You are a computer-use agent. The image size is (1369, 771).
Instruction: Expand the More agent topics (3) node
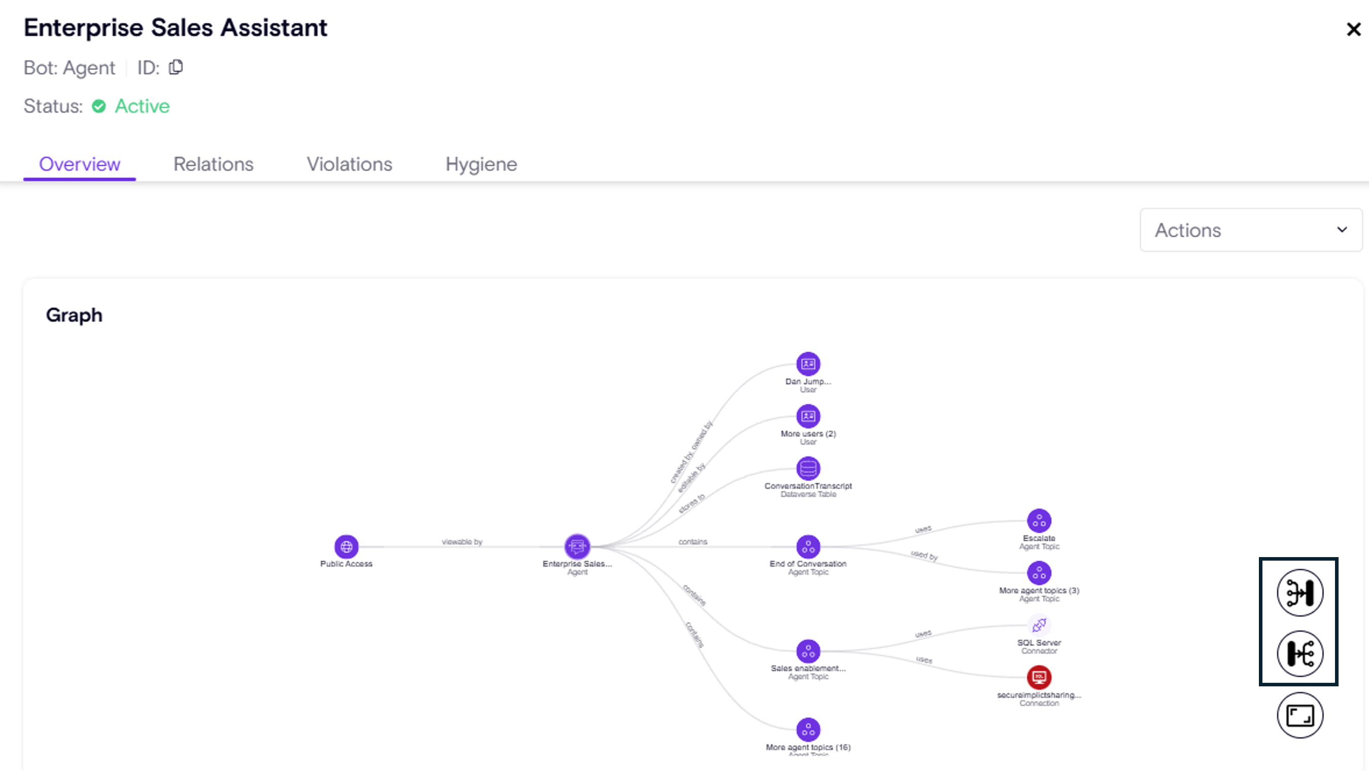[x=1039, y=573]
